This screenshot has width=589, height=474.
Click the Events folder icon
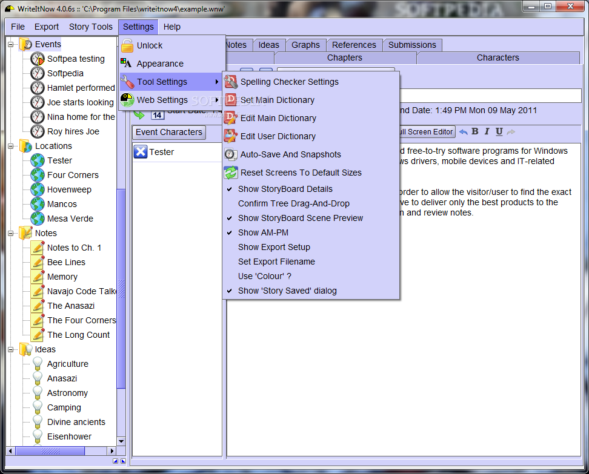(x=25, y=44)
